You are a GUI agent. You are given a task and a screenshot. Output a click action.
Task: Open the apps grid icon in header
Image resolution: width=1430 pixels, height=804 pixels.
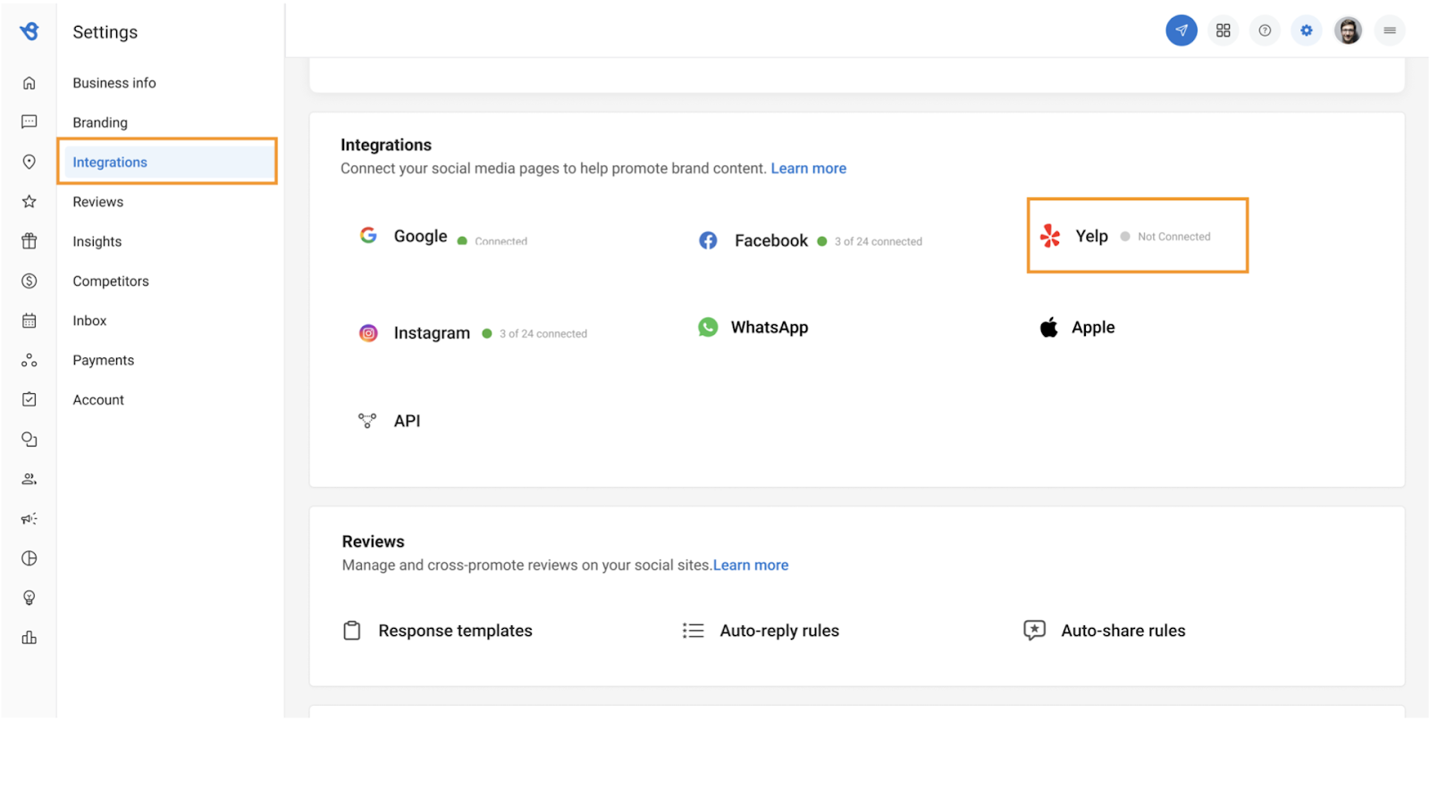[x=1224, y=30]
